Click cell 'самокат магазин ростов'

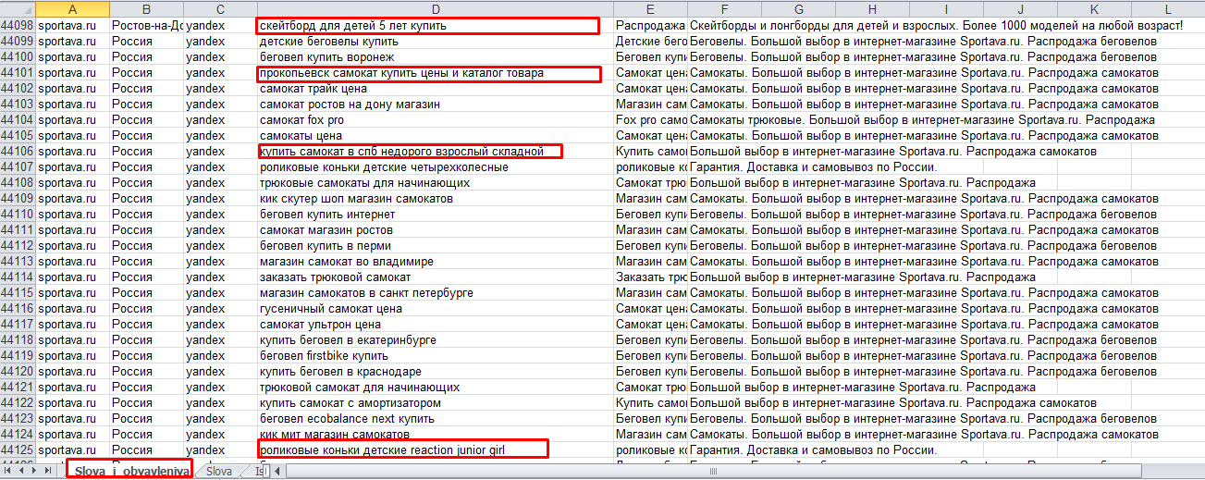[435, 230]
